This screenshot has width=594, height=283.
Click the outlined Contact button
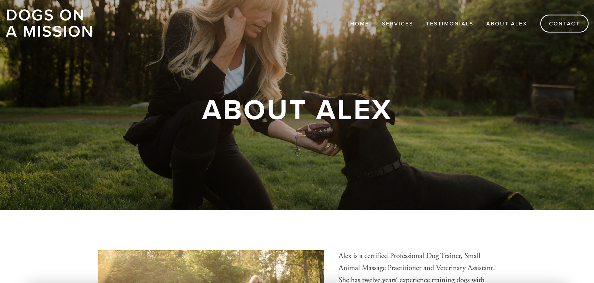564,24
